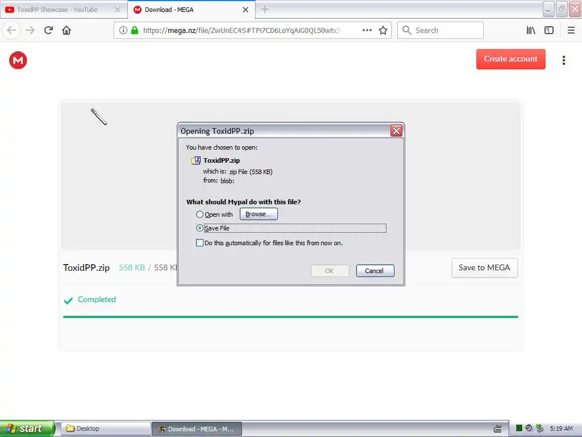Close the Download - MEGA tab

(x=246, y=10)
